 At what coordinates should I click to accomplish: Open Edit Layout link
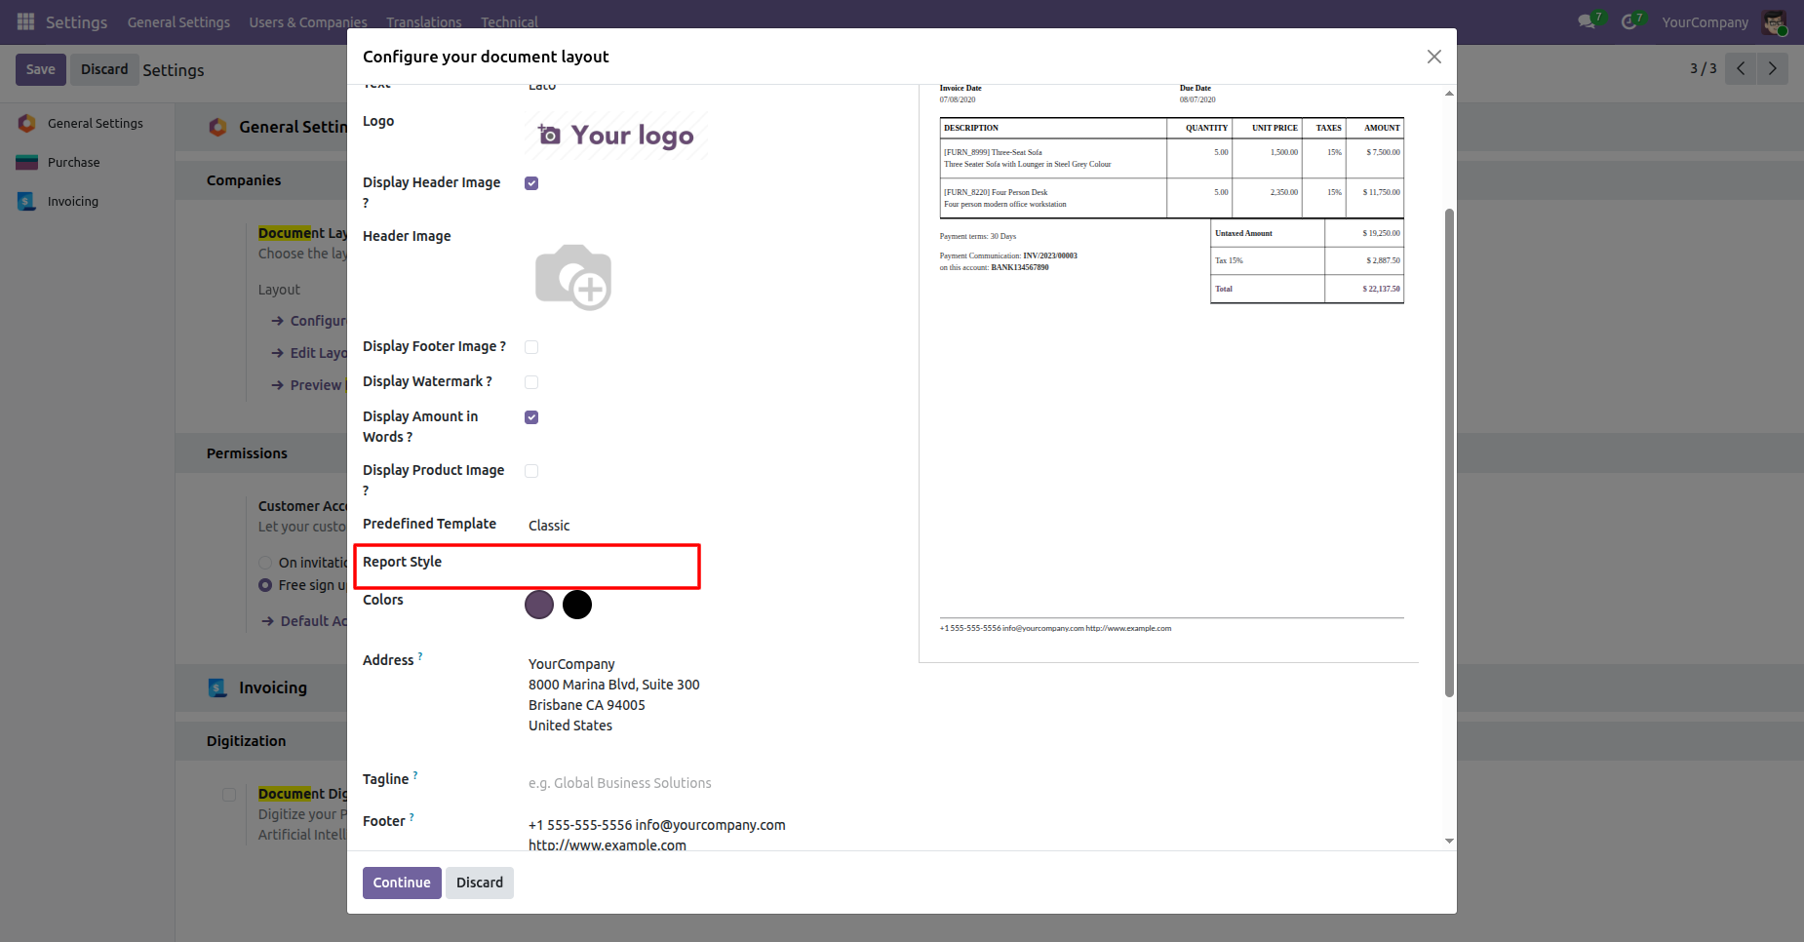pos(310,353)
